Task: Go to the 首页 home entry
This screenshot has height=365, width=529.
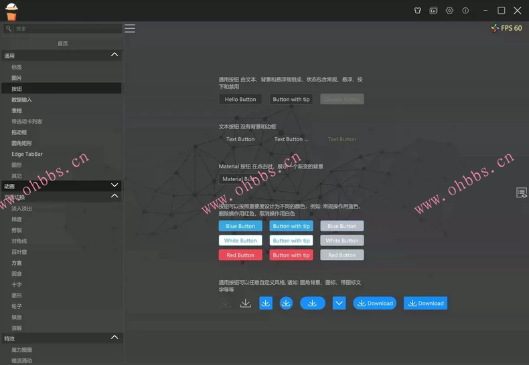Action: [x=62, y=43]
